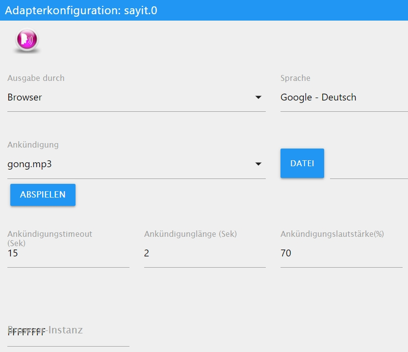Expand the Ankündigung dropdown arrow

click(x=258, y=164)
